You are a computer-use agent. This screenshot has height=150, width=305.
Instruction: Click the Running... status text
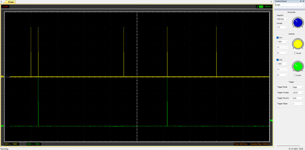coord(5,149)
